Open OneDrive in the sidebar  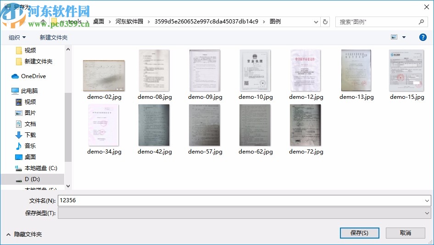(x=28, y=76)
